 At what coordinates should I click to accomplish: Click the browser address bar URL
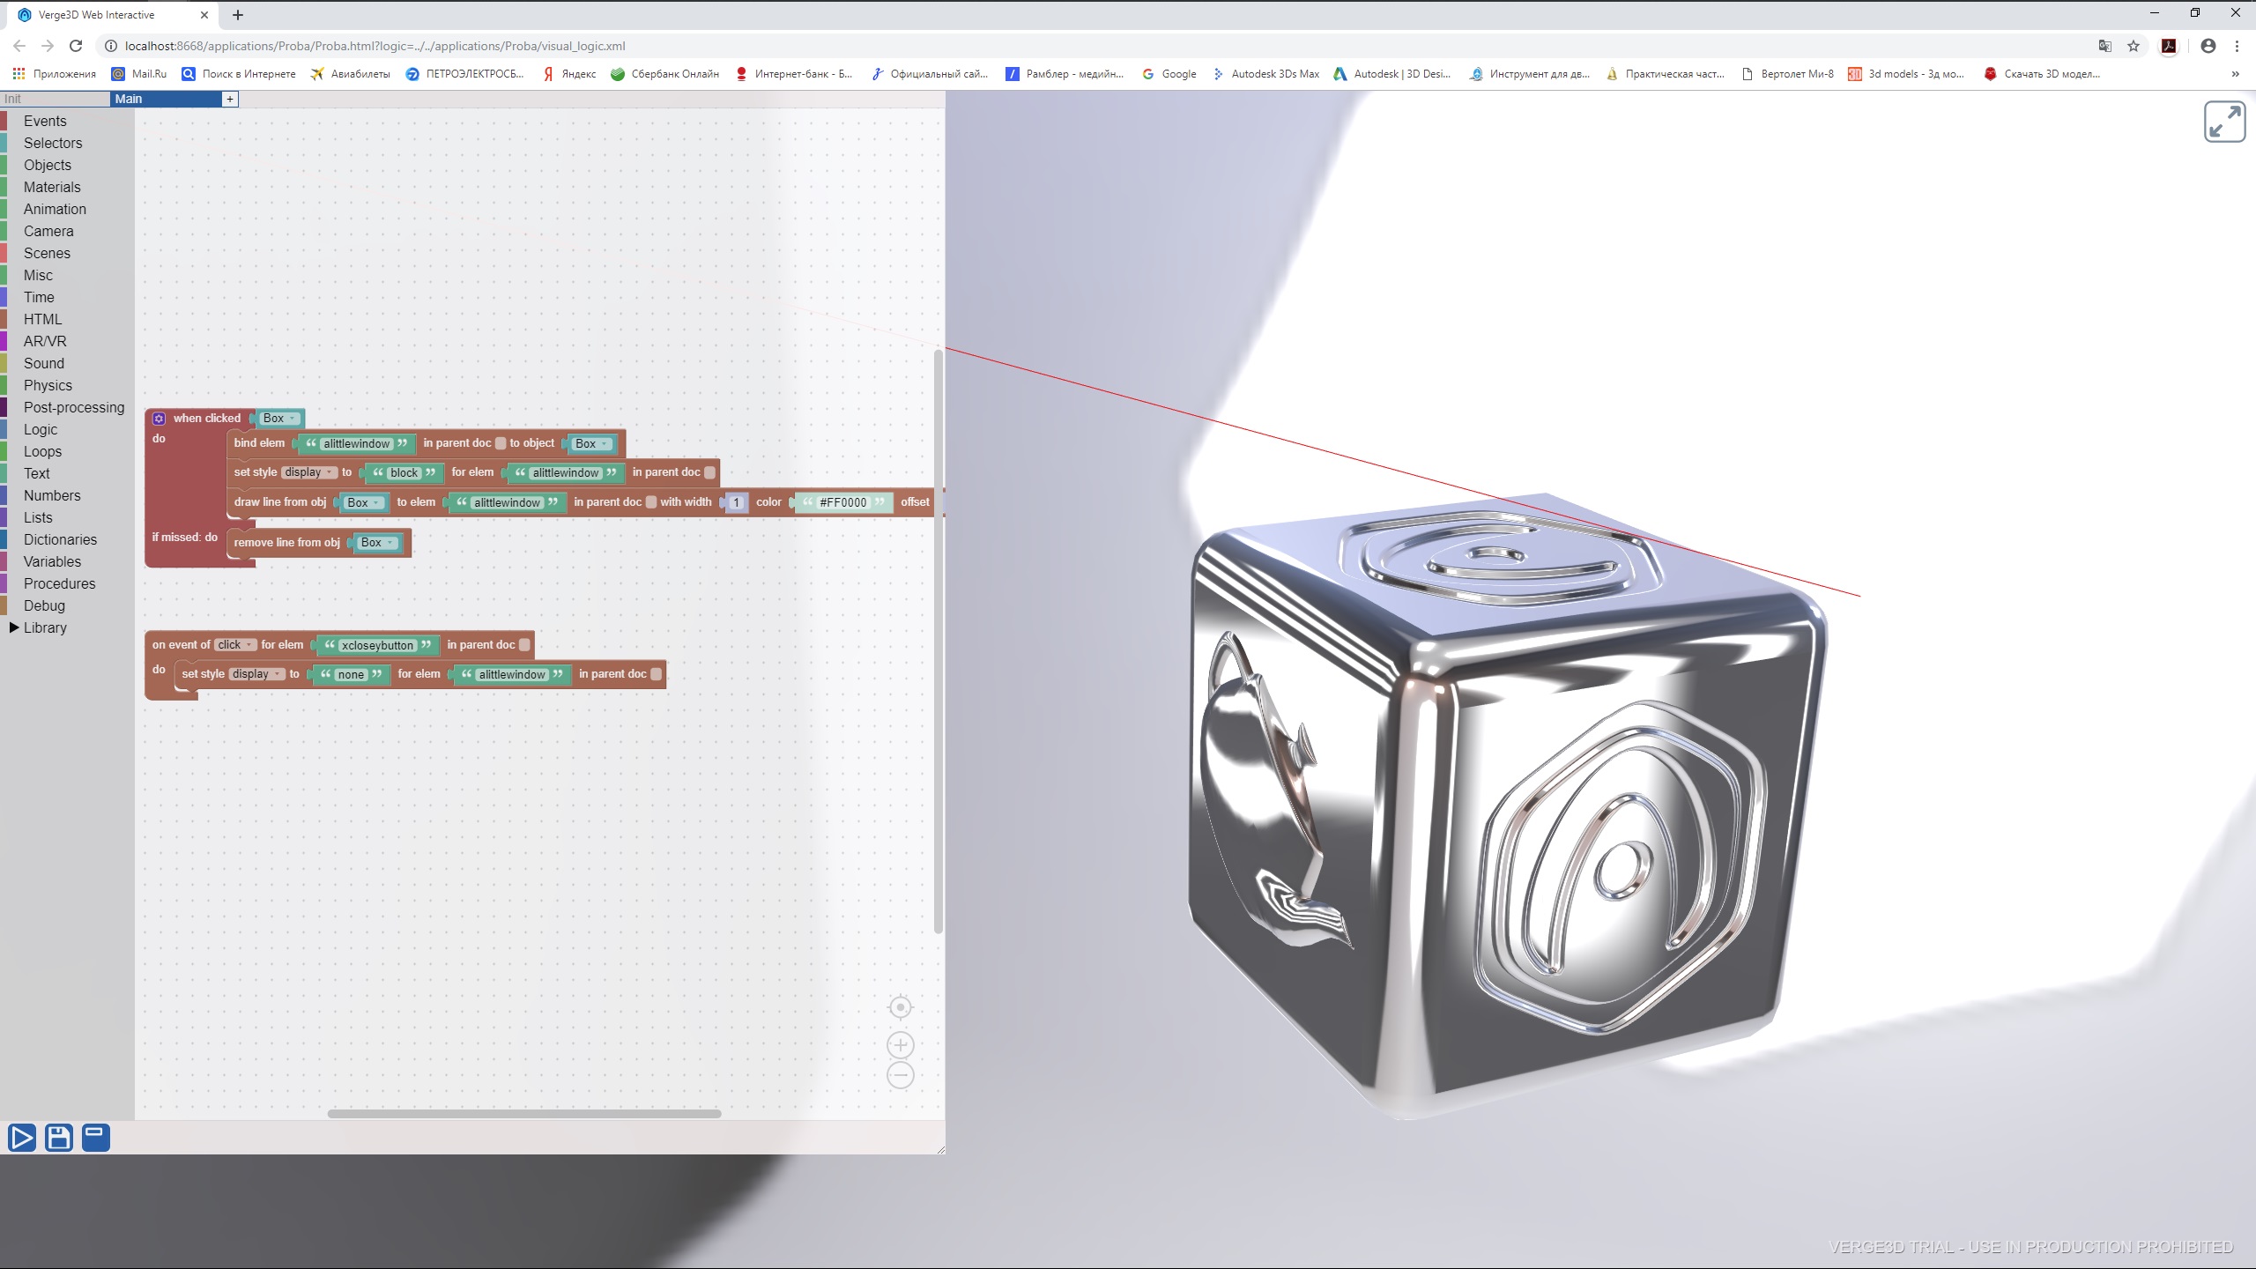pyautogui.click(x=375, y=46)
